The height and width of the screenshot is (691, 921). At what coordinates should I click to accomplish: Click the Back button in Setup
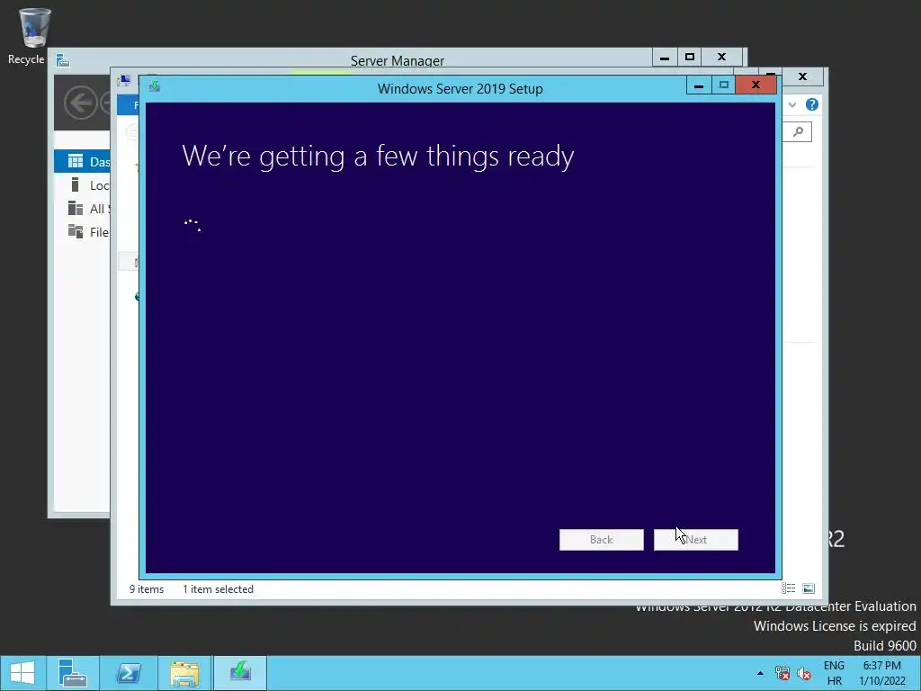pyautogui.click(x=601, y=540)
